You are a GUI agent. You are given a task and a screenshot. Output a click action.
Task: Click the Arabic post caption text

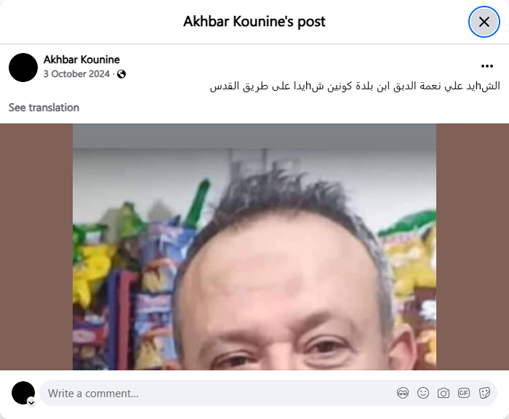355,86
